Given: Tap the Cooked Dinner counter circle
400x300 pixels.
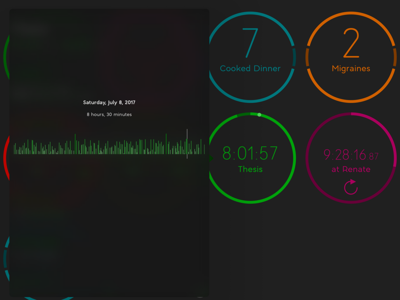Looking at the screenshot, I should pyautogui.click(x=250, y=57).
